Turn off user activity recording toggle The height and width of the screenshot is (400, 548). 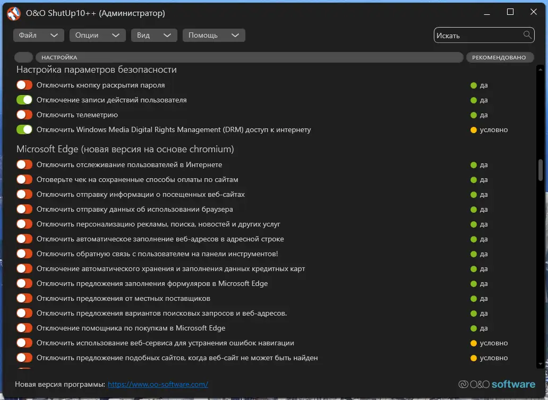click(x=24, y=100)
